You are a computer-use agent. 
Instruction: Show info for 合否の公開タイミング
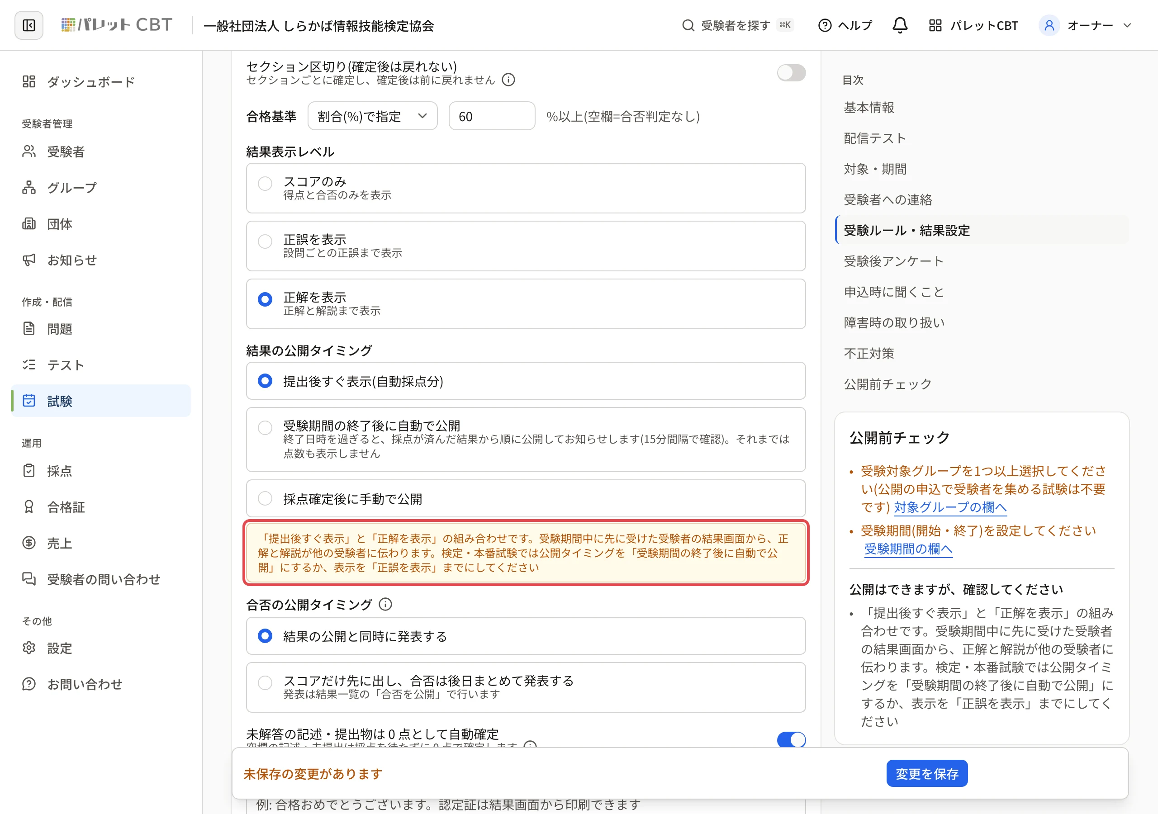pyautogui.click(x=385, y=604)
